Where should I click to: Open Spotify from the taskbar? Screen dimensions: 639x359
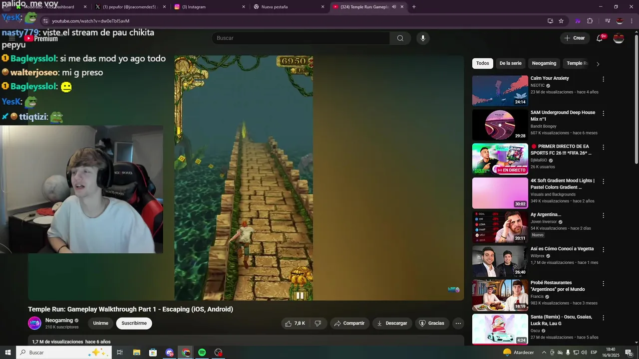[x=202, y=353]
